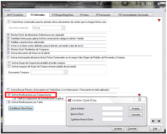
Task: Go to next page with right arrow
Action: (x=159, y=121)
